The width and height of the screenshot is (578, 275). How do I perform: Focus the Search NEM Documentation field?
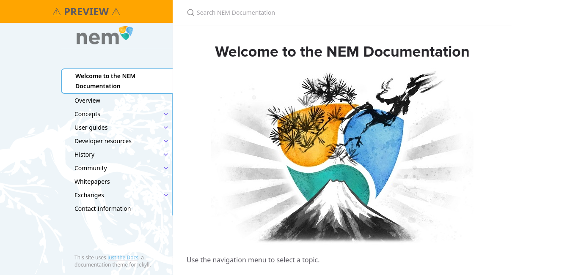click(x=342, y=13)
